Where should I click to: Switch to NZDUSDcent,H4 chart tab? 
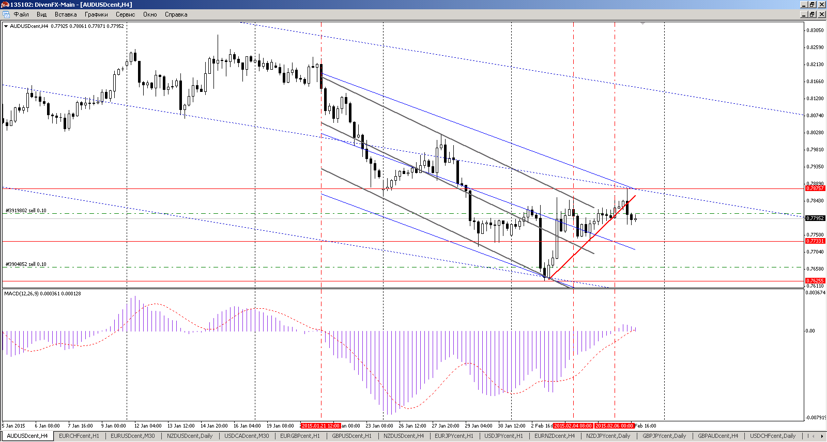tap(403, 436)
